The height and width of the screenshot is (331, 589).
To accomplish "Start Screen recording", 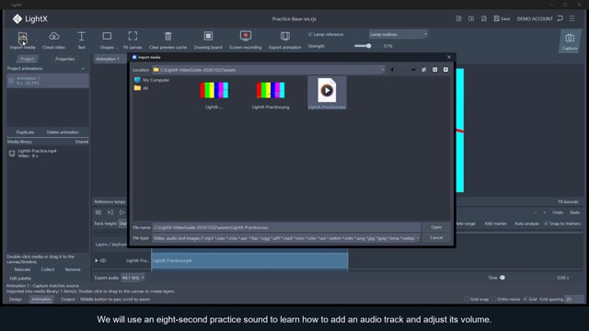I will (246, 40).
